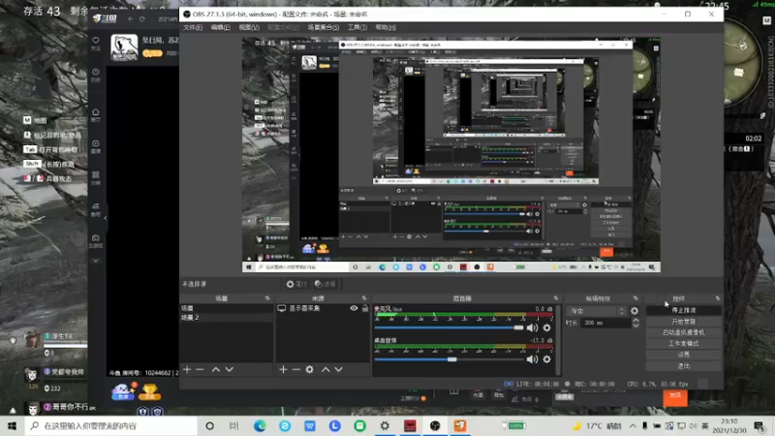The image size is (775, 436).
Task: Open the 视图(V) menu
Action: click(x=249, y=27)
